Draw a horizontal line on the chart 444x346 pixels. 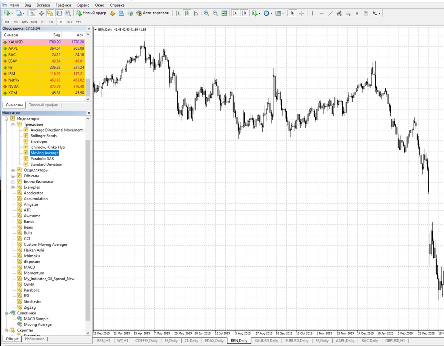pos(322,13)
